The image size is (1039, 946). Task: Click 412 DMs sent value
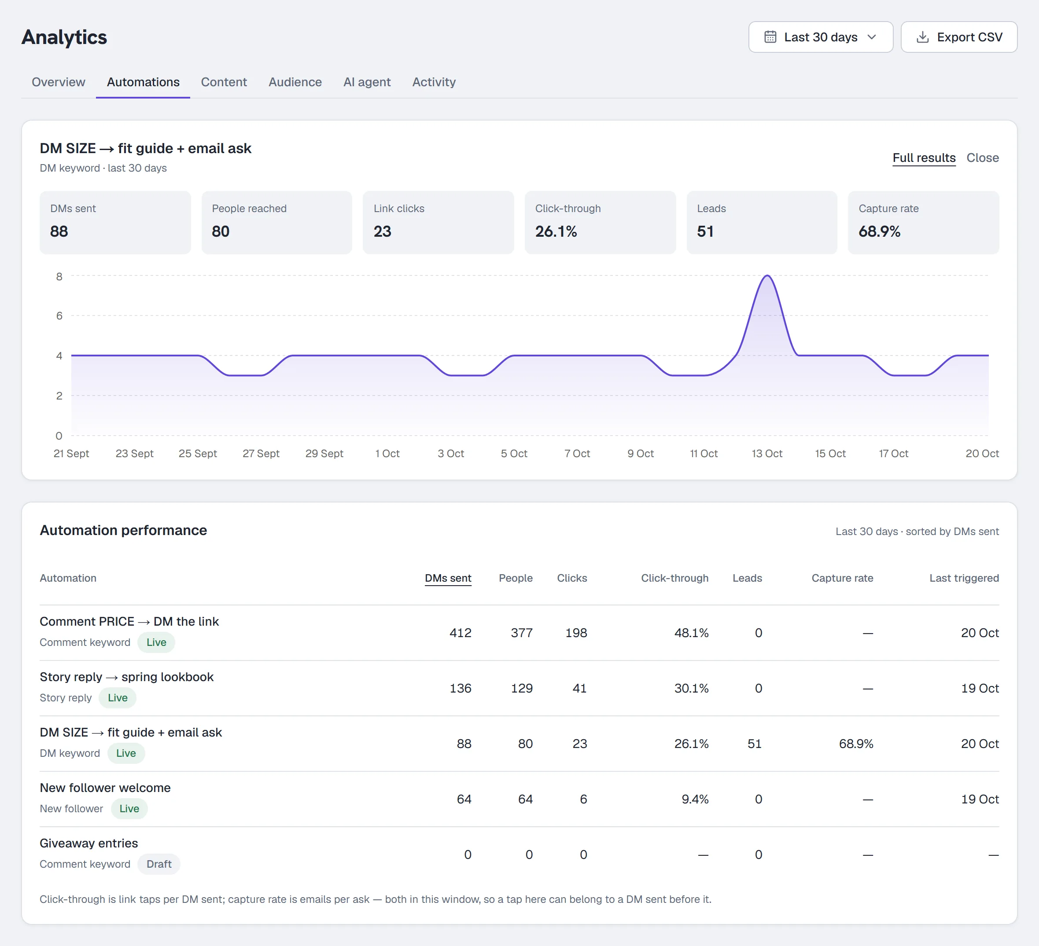(460, 632)
